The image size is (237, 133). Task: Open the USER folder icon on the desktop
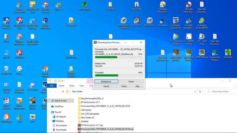point(6,38)
